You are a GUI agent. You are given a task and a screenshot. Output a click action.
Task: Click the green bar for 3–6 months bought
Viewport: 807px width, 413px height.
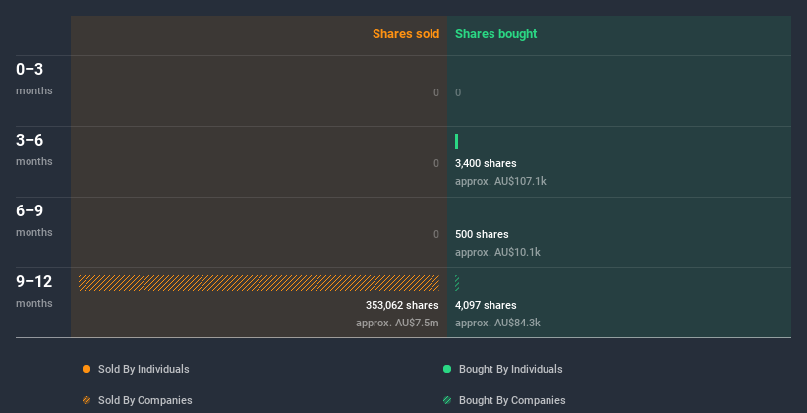click(456, 142)
